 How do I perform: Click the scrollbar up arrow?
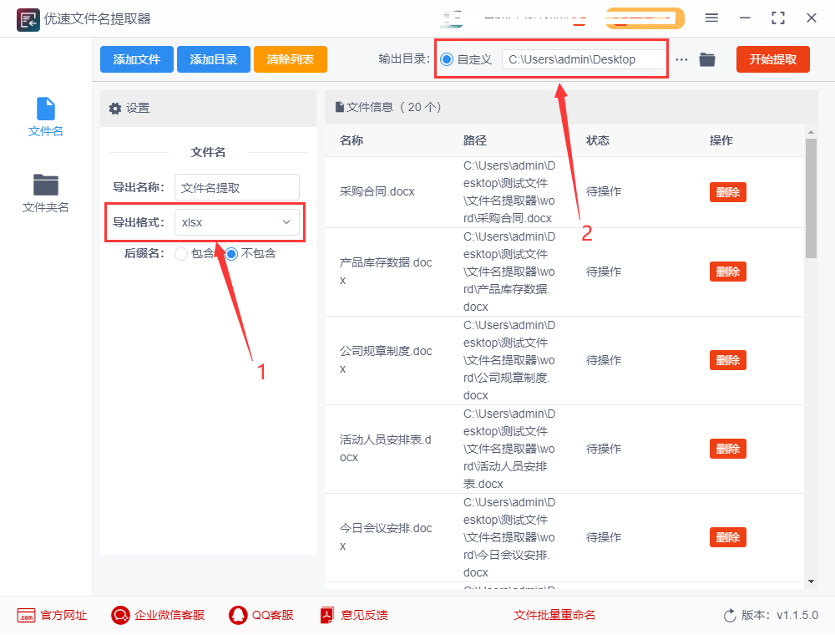811,132
